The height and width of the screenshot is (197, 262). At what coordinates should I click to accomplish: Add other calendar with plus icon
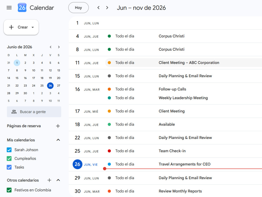(x=49, y=180)
